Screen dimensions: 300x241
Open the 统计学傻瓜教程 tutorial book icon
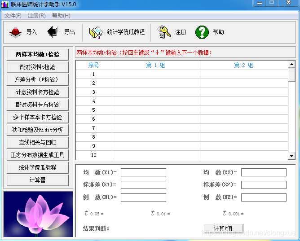pyautogui.click(x=96, y=32)
